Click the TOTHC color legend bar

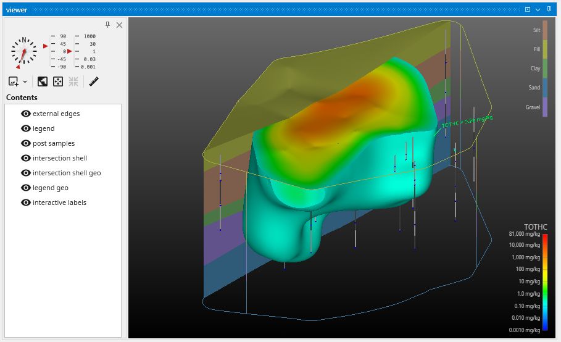pos(545,282)
